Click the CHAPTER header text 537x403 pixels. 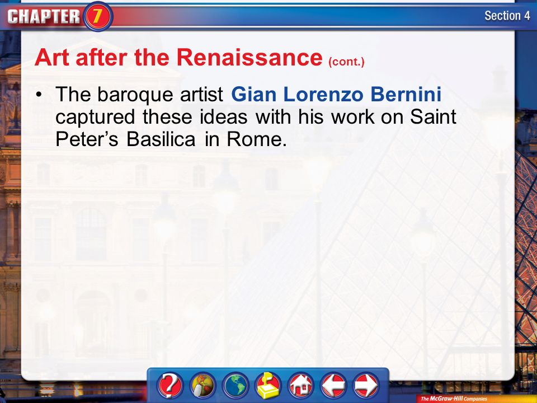pos(44,16)
